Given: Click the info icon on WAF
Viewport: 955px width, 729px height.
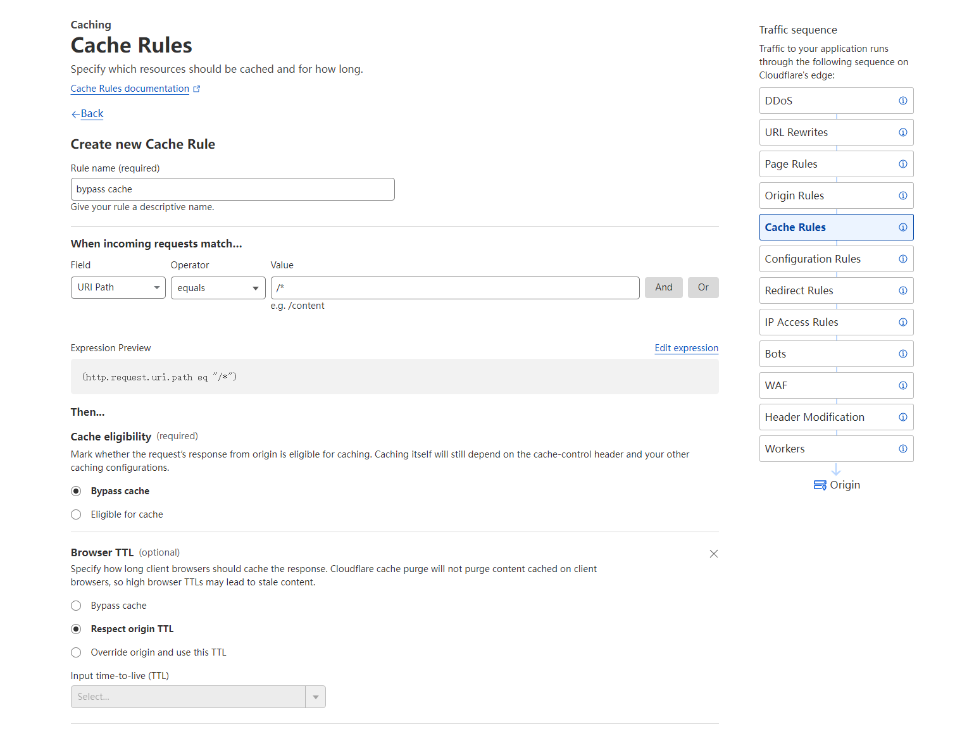Looking at the screenshot, I should (902, 385).
